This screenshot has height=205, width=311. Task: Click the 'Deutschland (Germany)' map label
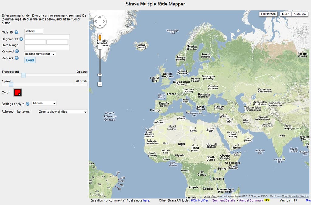pyautogui.click(x=181, y=83)
